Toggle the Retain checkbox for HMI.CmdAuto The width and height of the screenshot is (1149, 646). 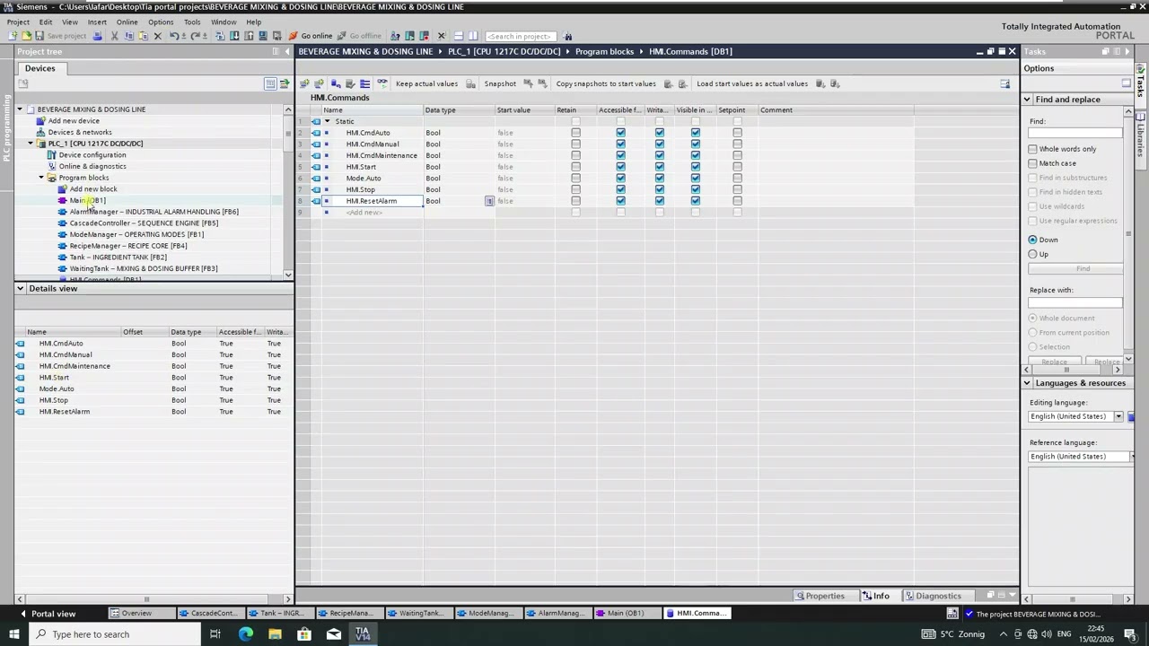pos(575,133)
